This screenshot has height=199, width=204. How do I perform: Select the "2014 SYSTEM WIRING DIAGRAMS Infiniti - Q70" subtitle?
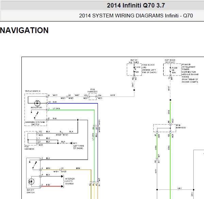pos(136,16)
